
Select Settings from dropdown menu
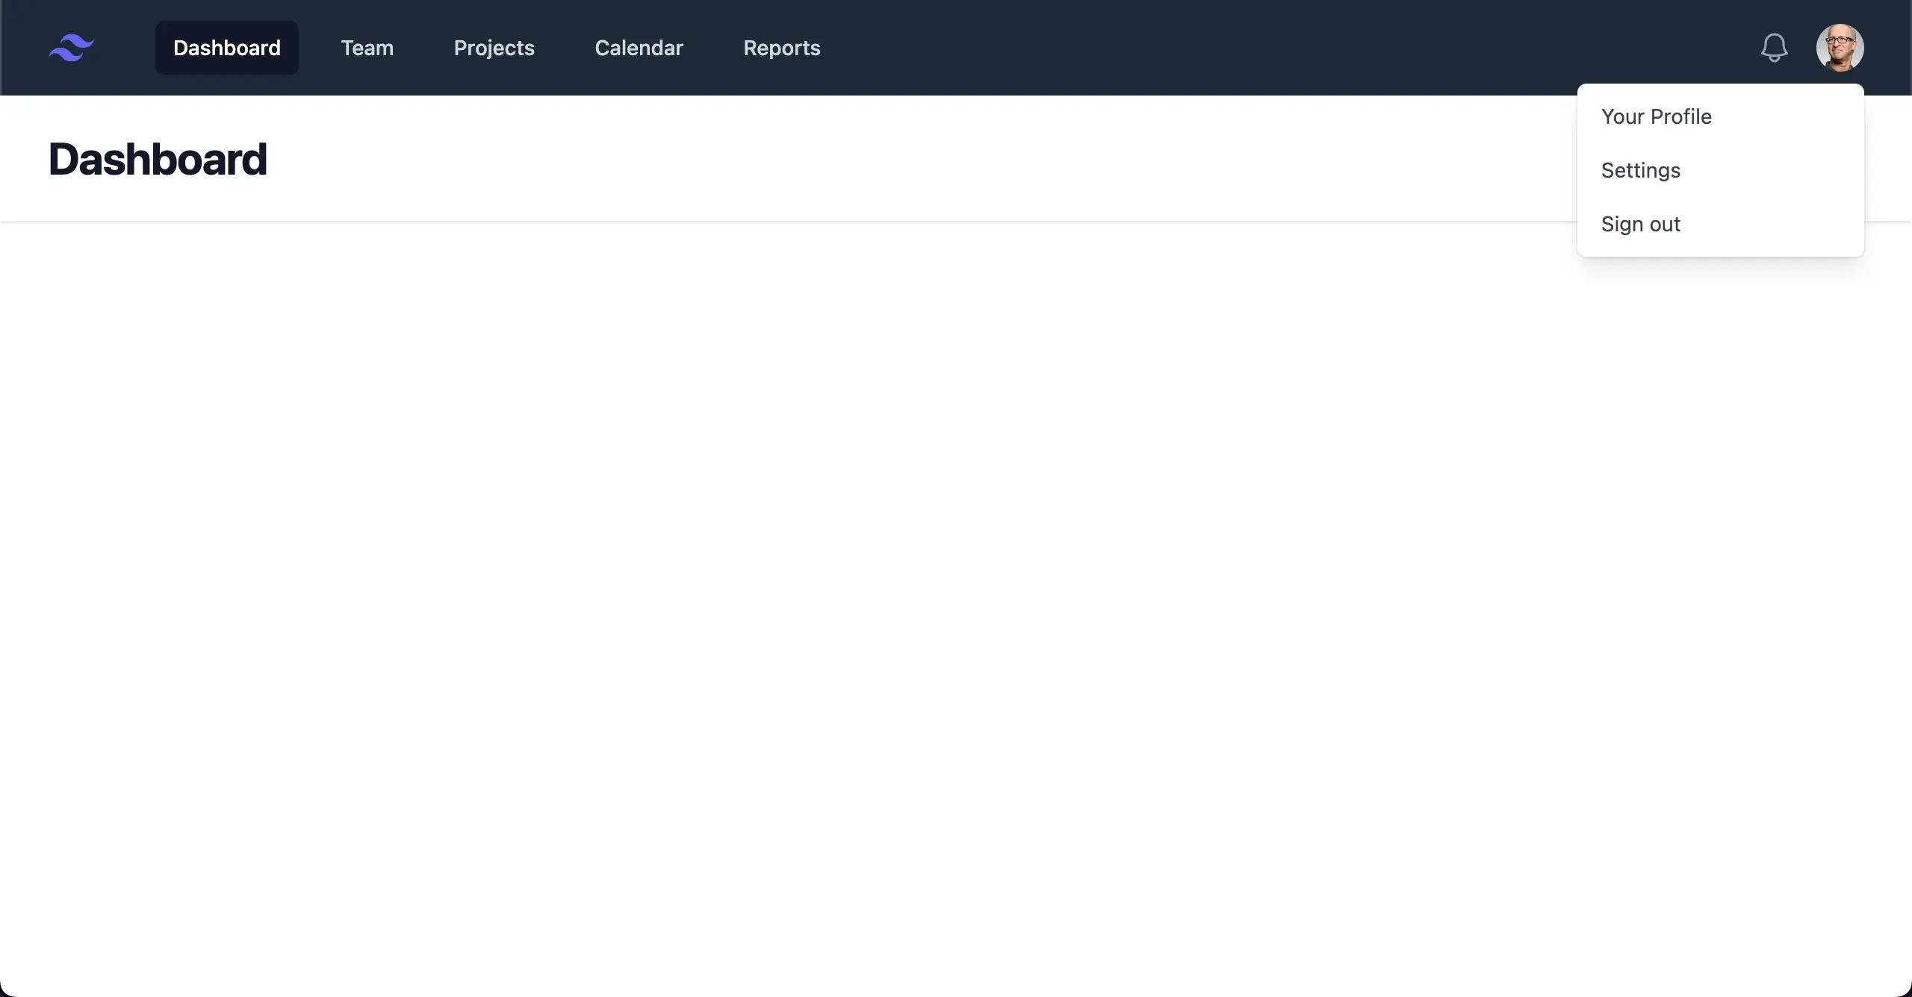(1640, 169)
